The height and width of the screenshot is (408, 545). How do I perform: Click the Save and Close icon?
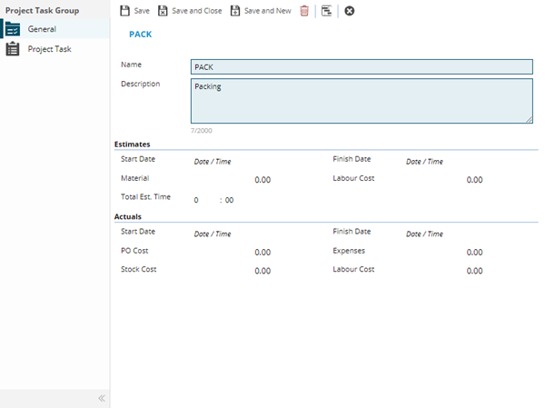click(x=163, y=11)
